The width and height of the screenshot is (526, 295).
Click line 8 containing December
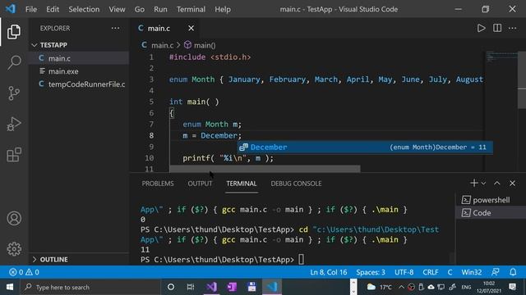[x=212, y=135]
